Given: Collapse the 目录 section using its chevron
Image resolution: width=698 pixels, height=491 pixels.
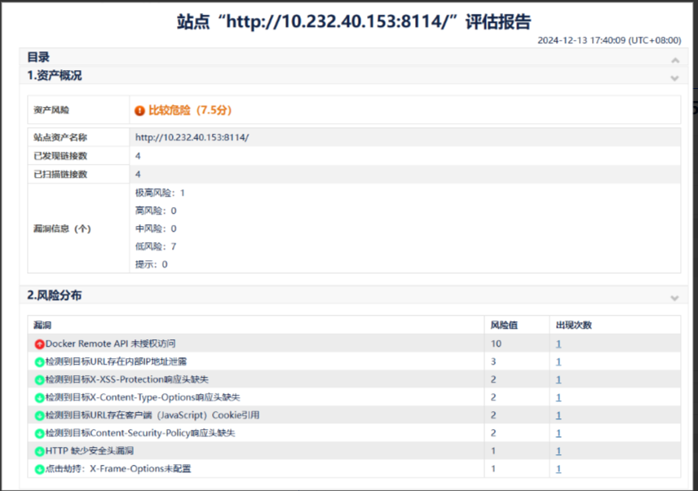Looking at the screenshot, I should [x=674, y=60].
